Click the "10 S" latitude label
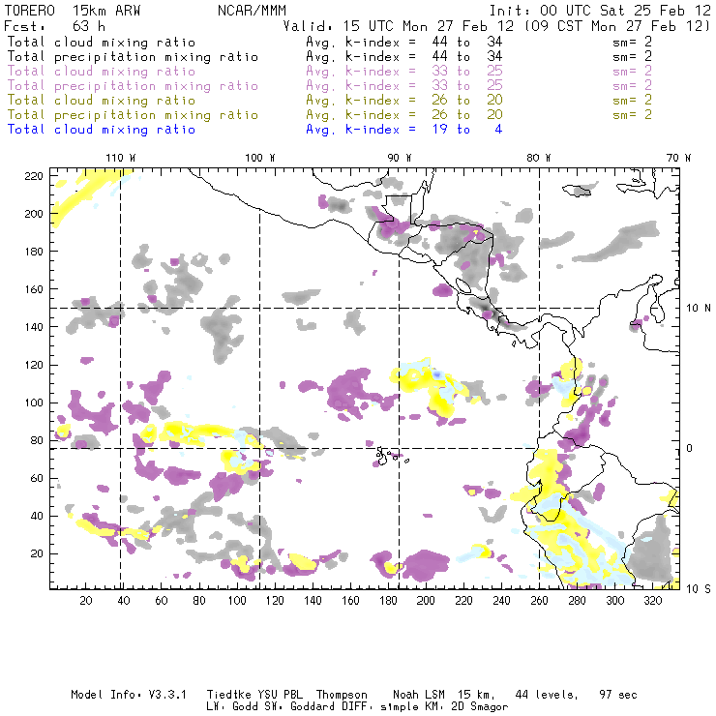Viewport: 716px width, 716px height. [699, 589]
